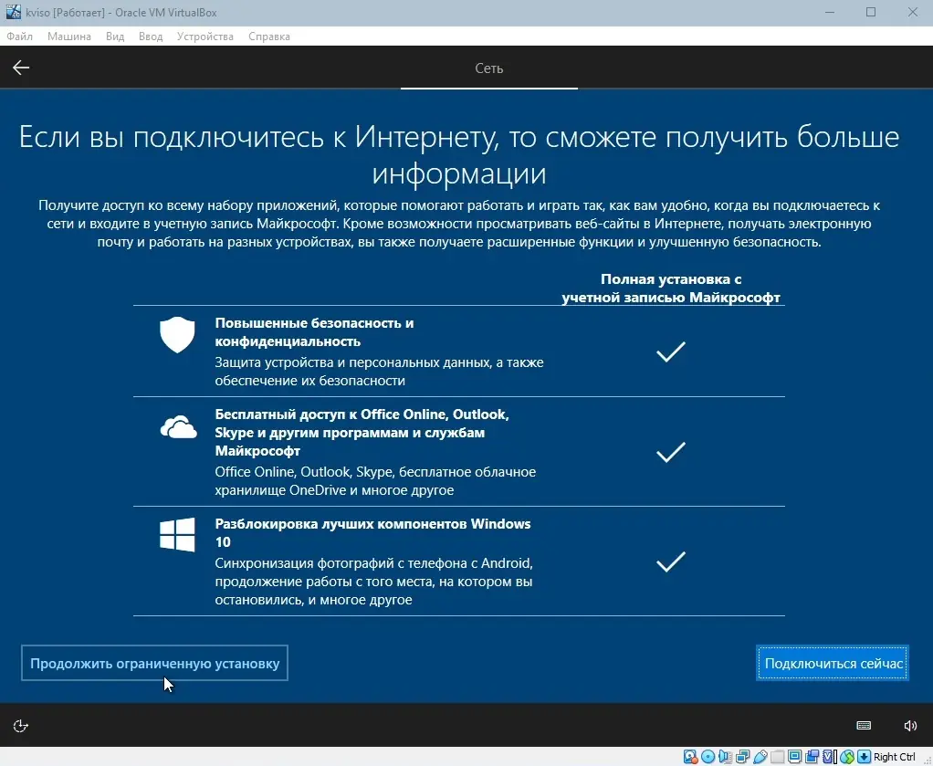This screenshot has width=933, height=766.
Task: Open the Машина menu
Action: click(69, 37)
